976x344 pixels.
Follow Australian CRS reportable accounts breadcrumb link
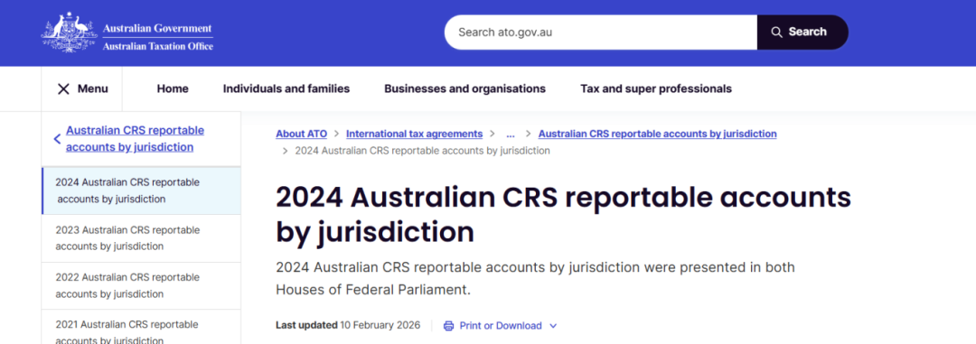(657, 134)
